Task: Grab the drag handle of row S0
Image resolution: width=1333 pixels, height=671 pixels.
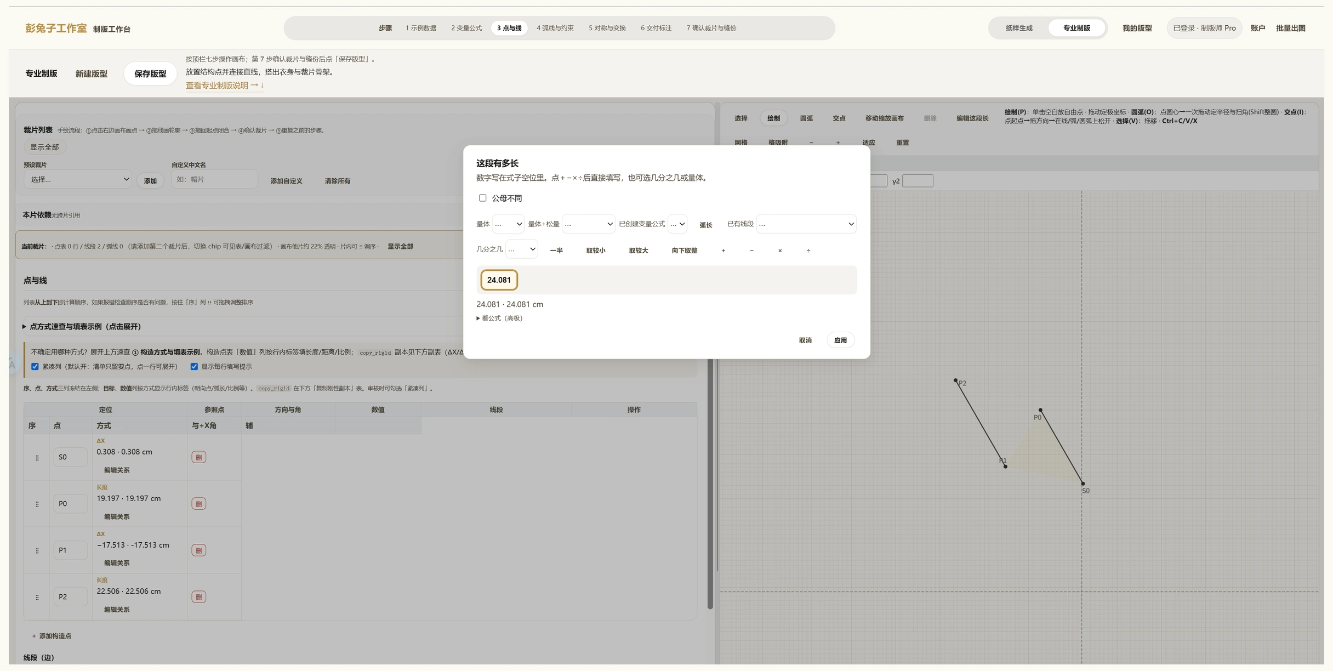Action: point(37,458)
